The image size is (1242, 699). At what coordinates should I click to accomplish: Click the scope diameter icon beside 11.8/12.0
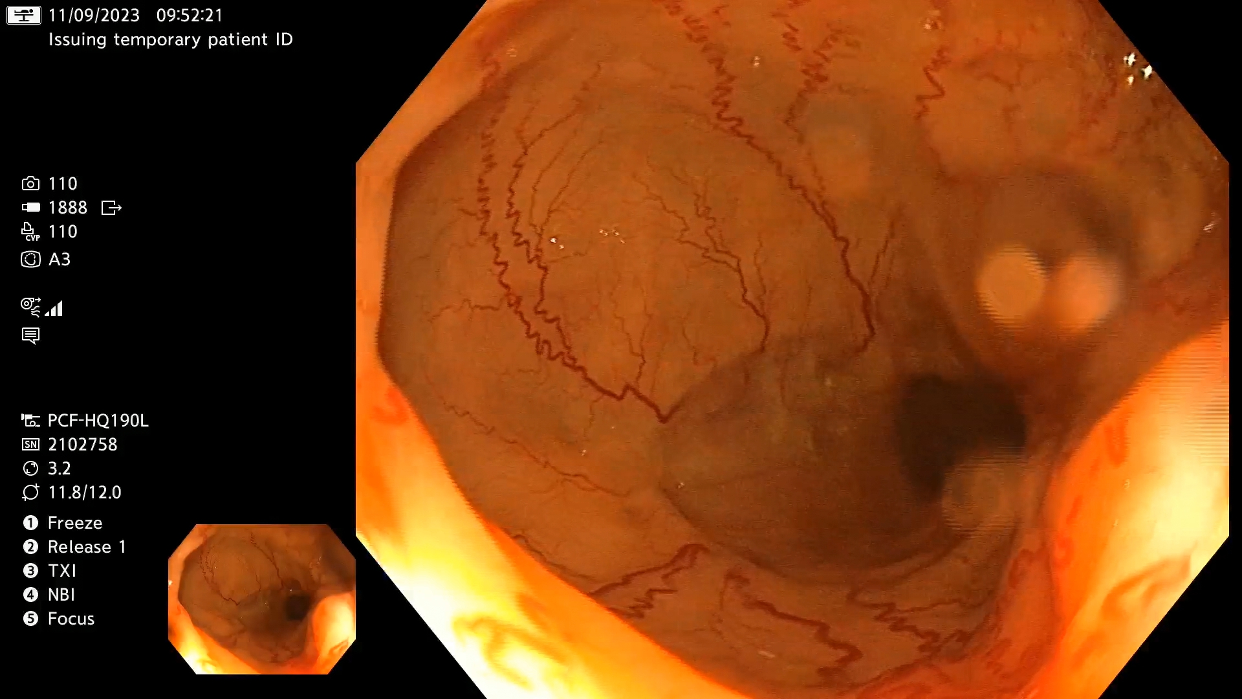click(x=30, y=493)
